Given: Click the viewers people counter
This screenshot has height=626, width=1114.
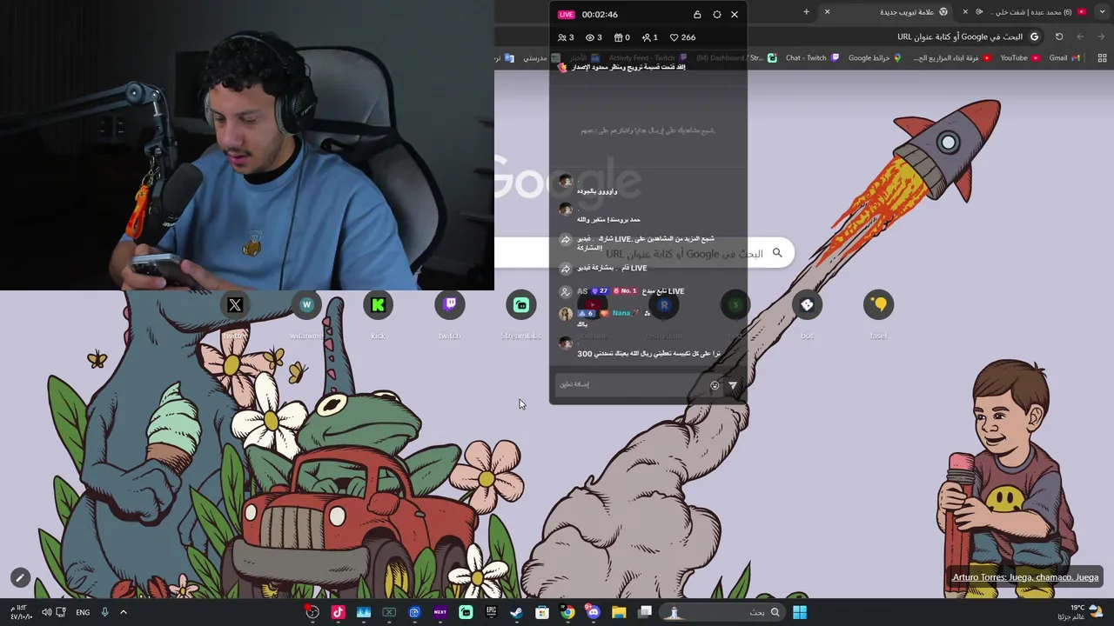Looking at the screenshot, I should tap(566, 37).
